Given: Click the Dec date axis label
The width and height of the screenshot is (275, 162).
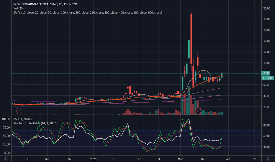Looking at the screenshot, I should [47, 159].
